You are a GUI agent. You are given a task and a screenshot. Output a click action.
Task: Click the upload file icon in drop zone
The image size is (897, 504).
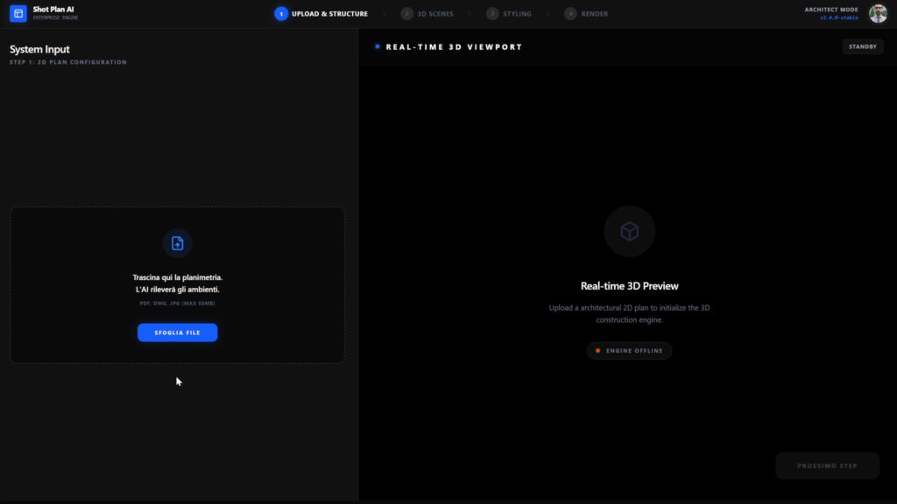point(178,243)
